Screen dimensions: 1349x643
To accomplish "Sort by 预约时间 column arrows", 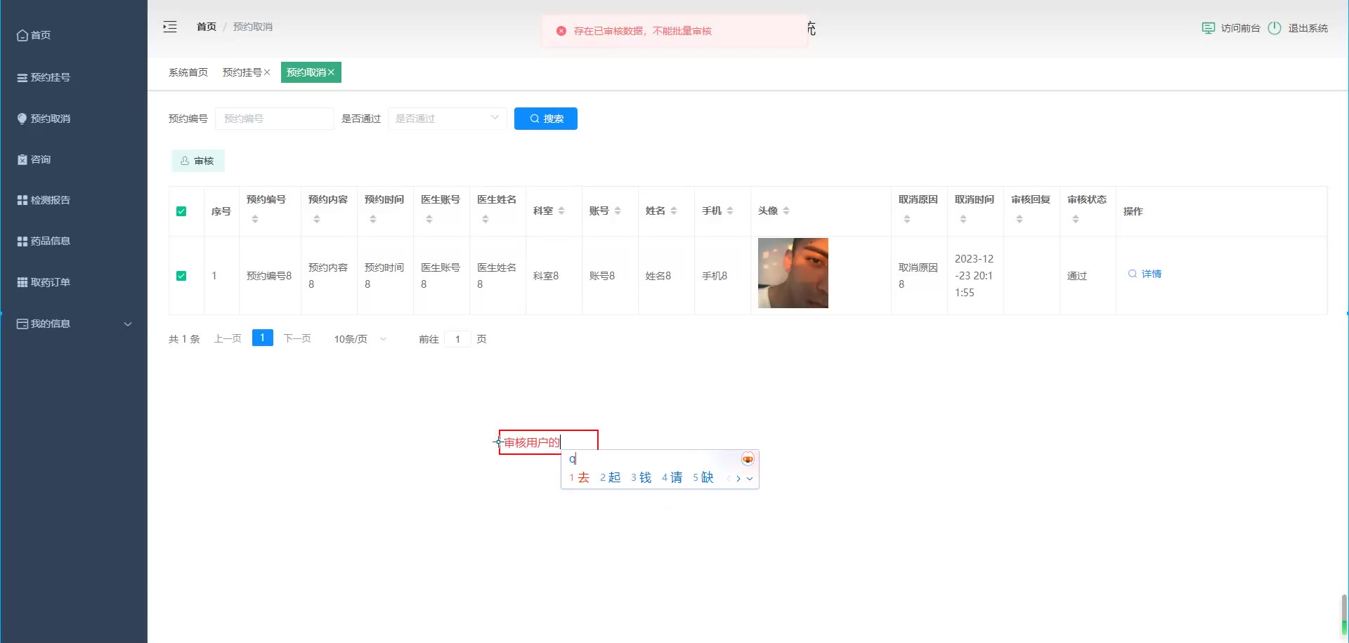I will point(373,219).
